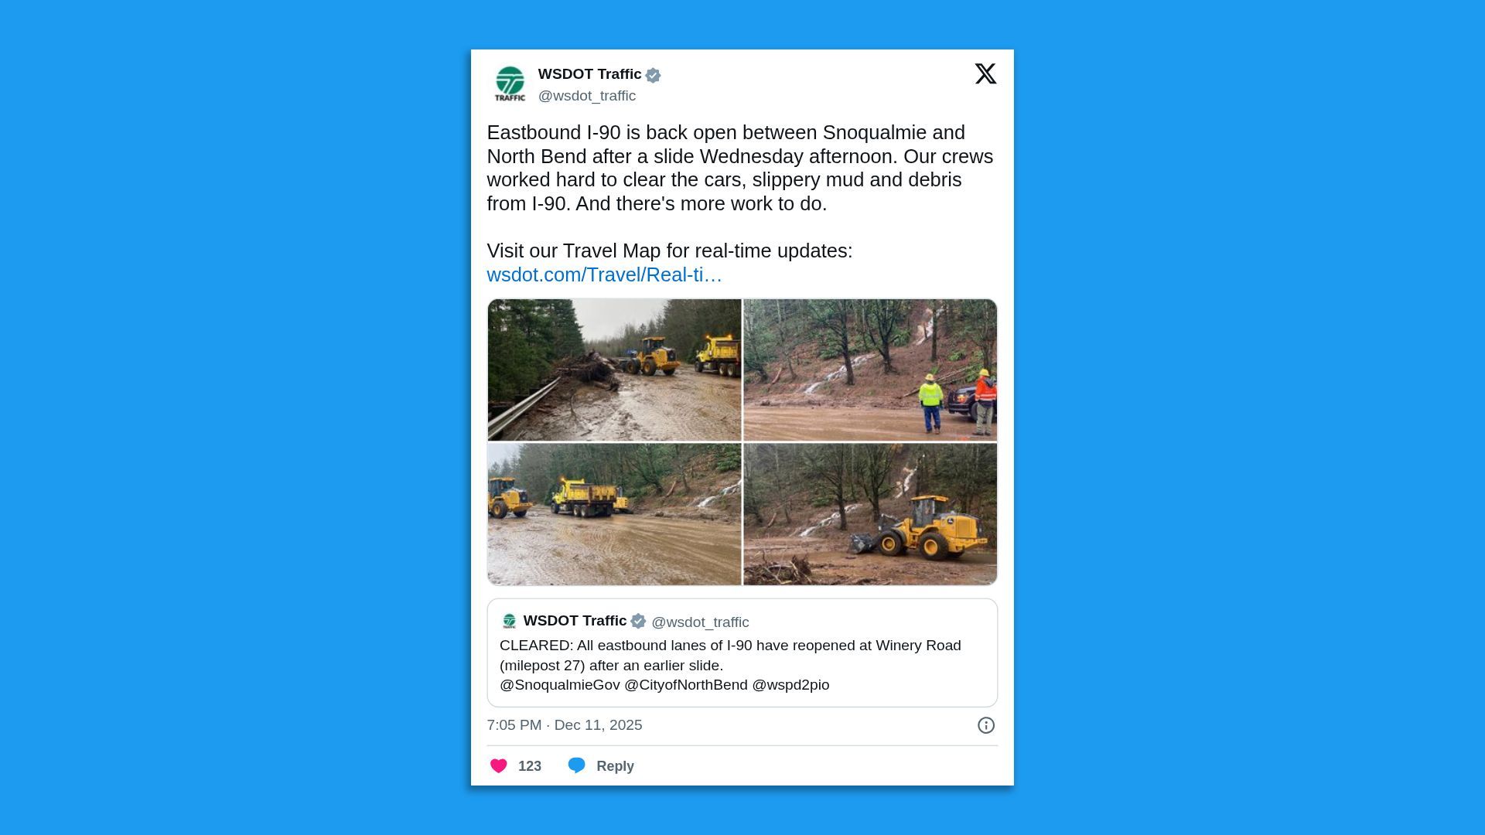Click the verified badge beside WSDOT Traffic
This screenshot has width=1485, height=835.
[653, 75]
